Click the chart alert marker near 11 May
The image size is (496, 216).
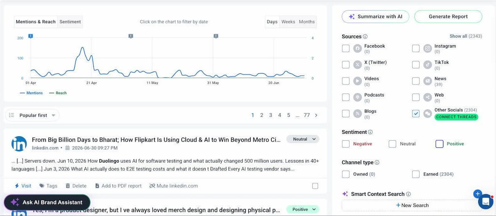click(x=131, y=36)
